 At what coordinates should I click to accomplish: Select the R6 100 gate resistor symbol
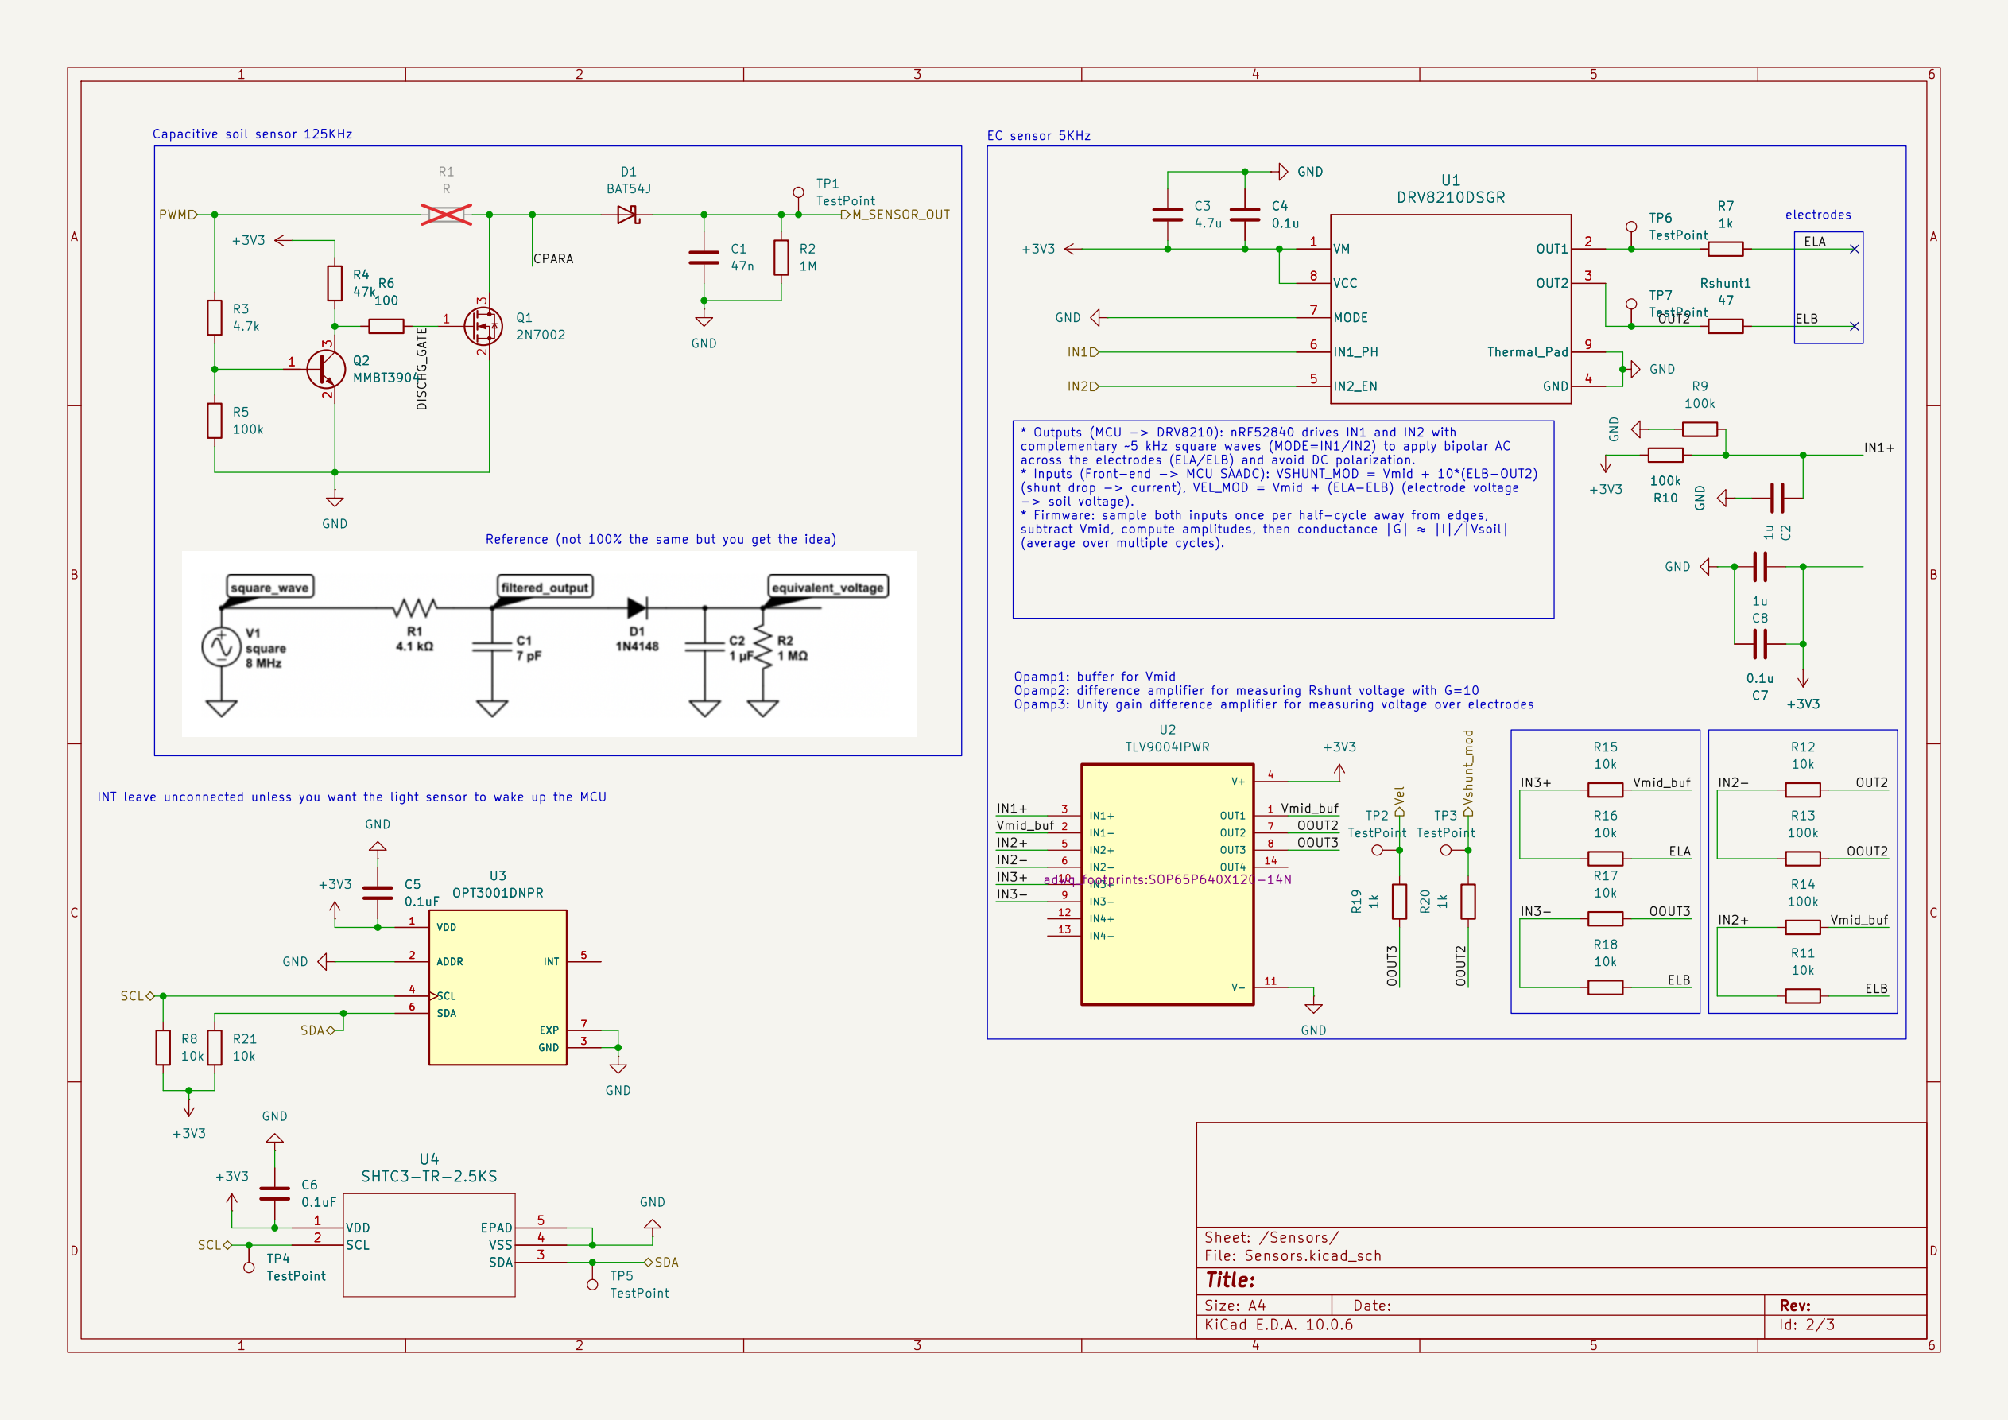(x=386, y=326)
